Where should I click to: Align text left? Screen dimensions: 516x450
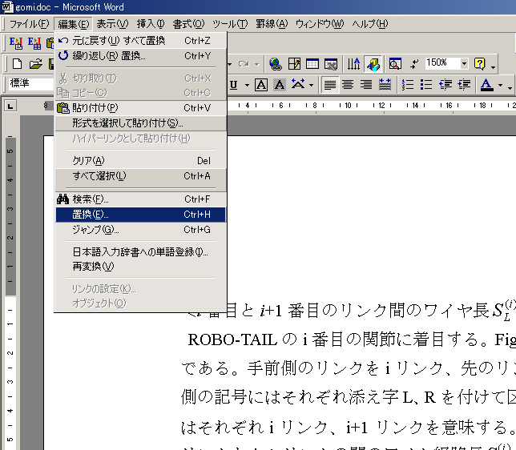coord(330,85)
